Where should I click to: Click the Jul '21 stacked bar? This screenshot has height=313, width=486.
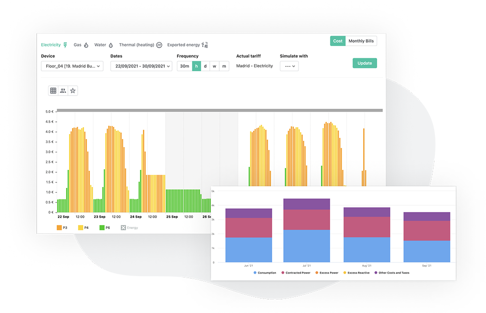[x=307, y=231]
